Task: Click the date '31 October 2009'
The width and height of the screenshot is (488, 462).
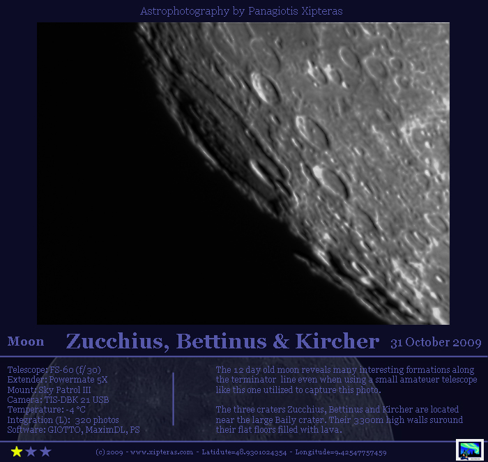Action: click(x=436, y=343)
